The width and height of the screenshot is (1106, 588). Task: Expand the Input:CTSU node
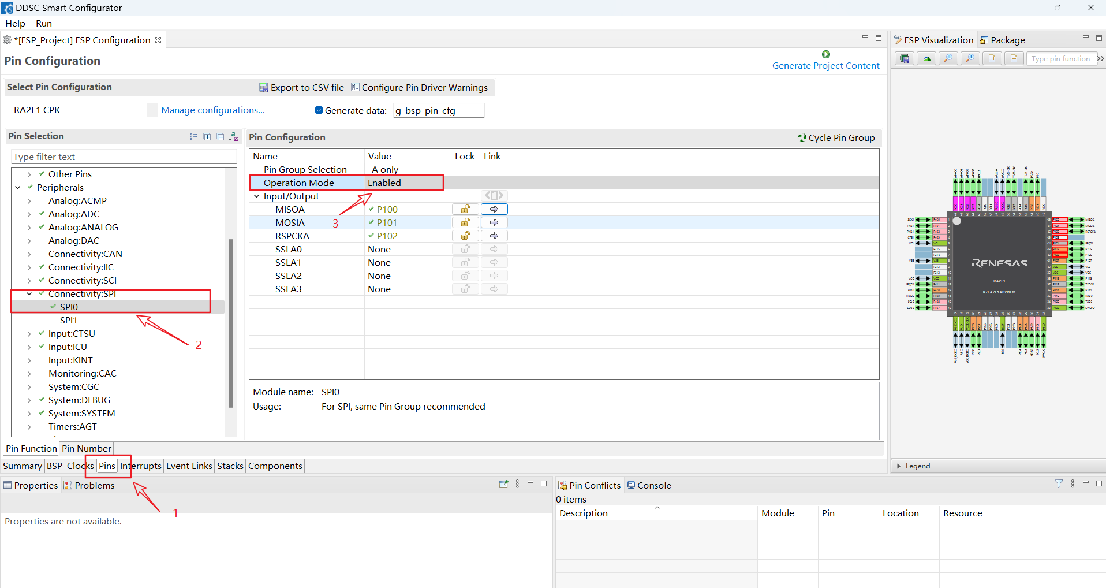[x=29, y=334]
